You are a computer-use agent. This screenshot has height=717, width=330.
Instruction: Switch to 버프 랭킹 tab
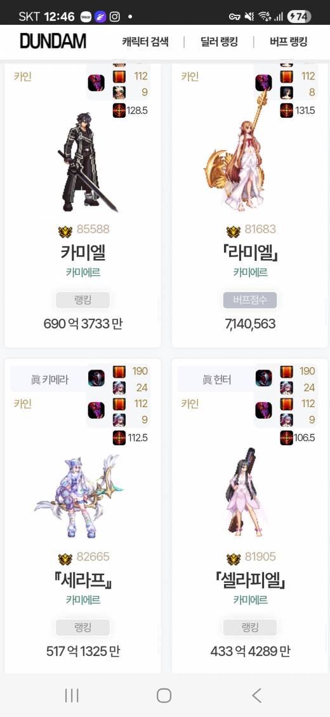tap(289, 42)
